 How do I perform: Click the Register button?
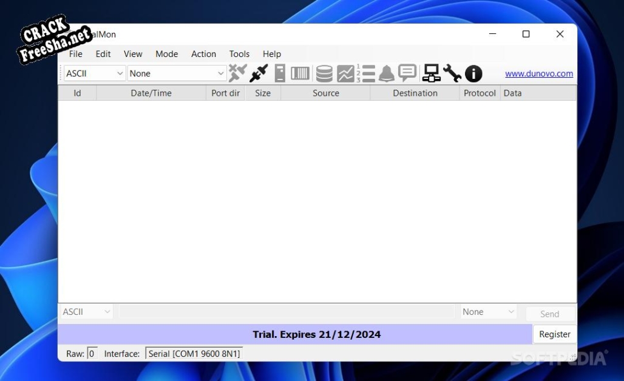554,334
